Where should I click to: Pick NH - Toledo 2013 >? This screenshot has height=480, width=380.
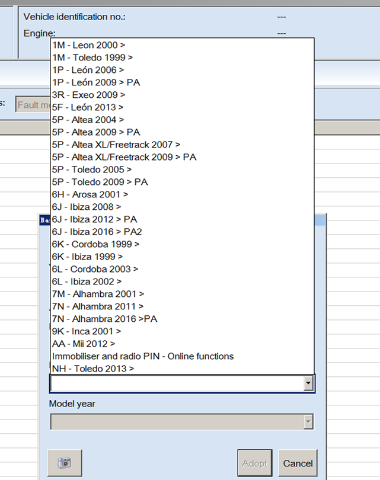[x=182, y=369]
